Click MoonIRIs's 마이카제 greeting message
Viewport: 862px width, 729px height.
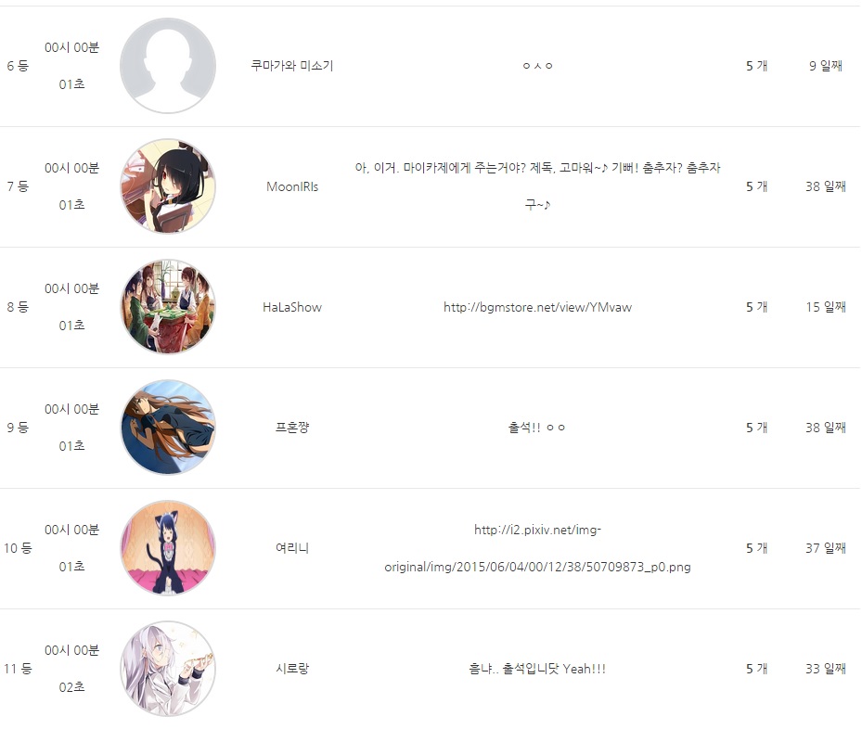tap(537, 186)
